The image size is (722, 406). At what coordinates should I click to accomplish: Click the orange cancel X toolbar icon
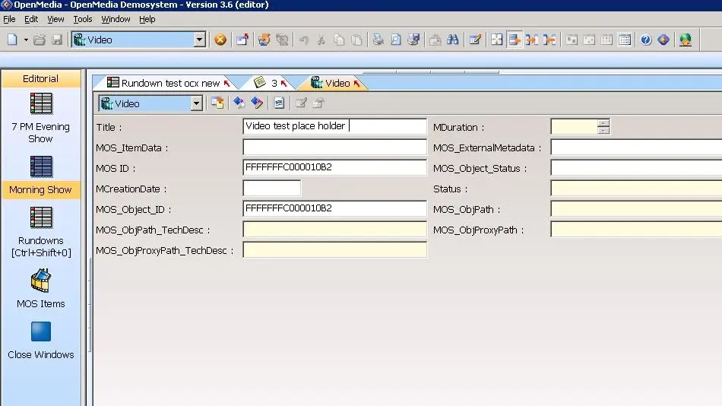point(220,40)
